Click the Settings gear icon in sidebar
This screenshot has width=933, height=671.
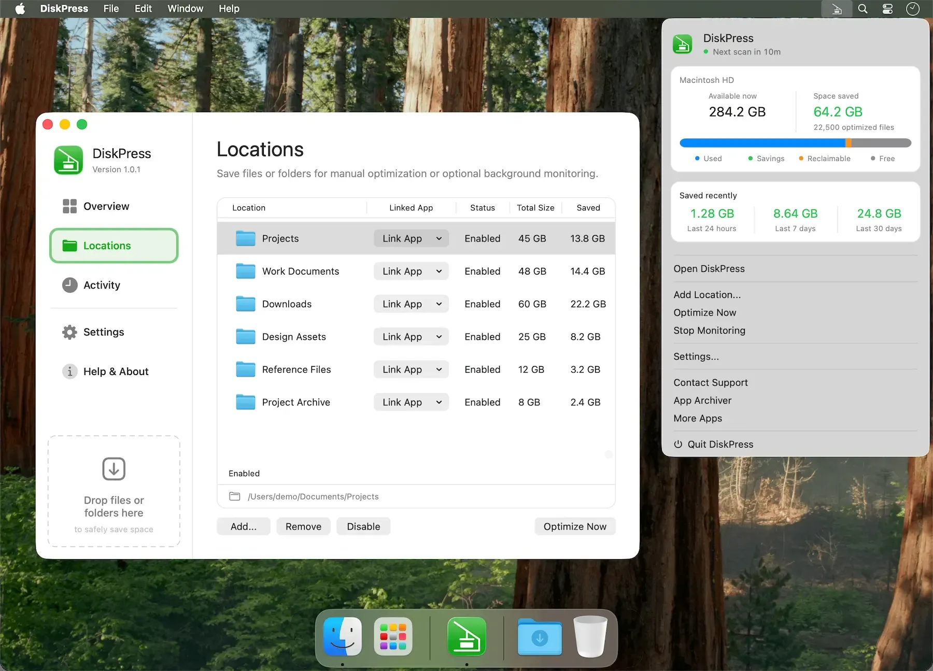point(69,332)
